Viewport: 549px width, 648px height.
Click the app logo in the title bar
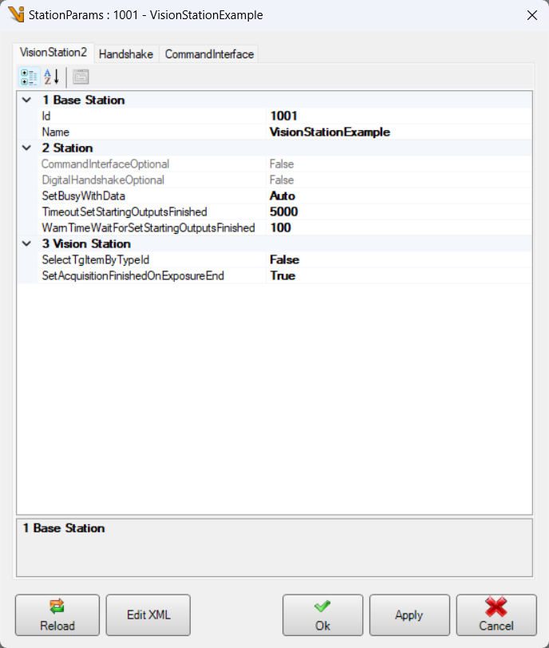click(x=17, y=14)
